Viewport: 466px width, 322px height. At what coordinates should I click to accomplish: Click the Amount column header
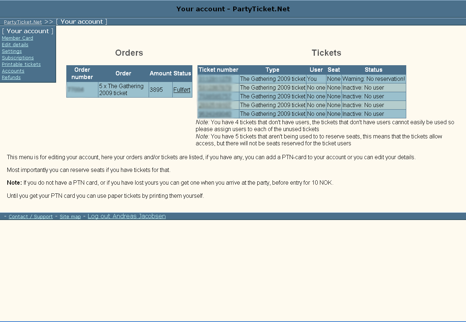coord(161,73)
